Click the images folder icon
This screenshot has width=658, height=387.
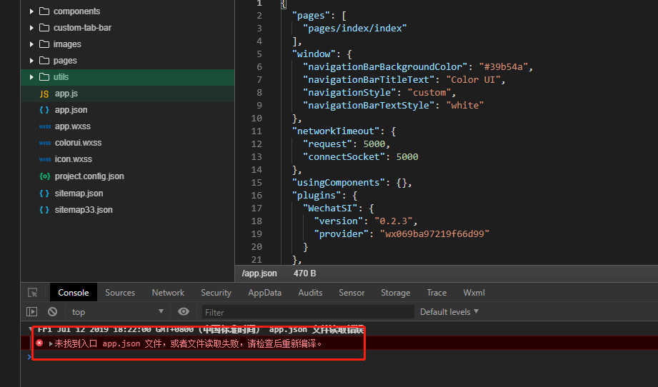point(44,44)
